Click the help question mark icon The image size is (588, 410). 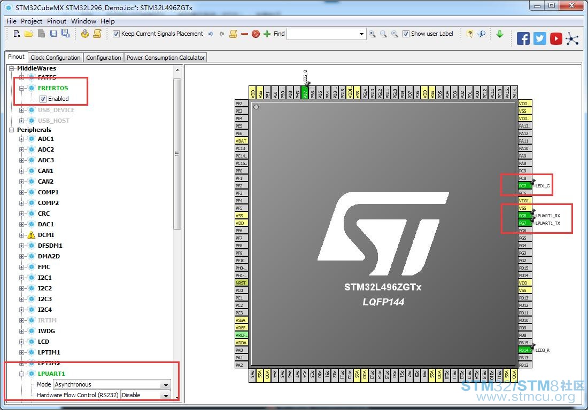coord(469,34)
